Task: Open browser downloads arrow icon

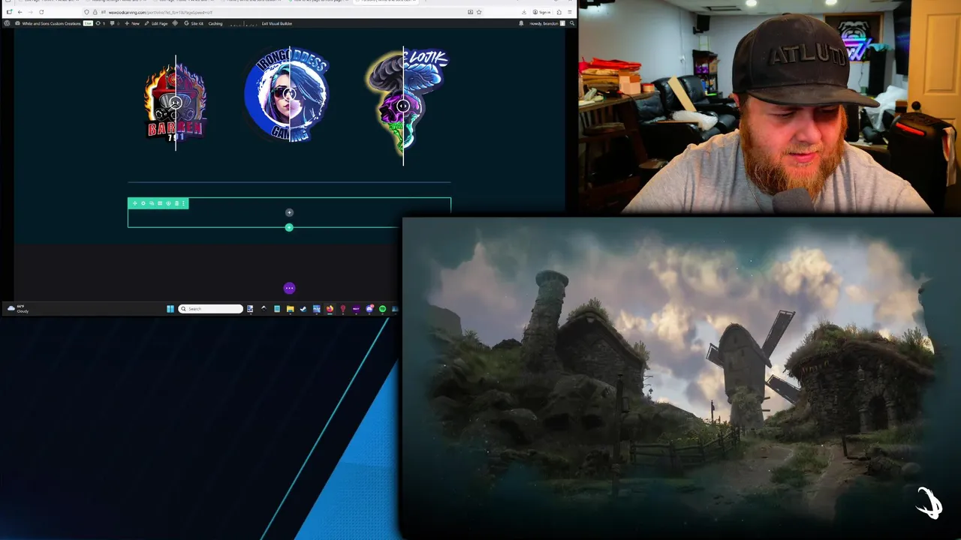Action: [524, 12]
